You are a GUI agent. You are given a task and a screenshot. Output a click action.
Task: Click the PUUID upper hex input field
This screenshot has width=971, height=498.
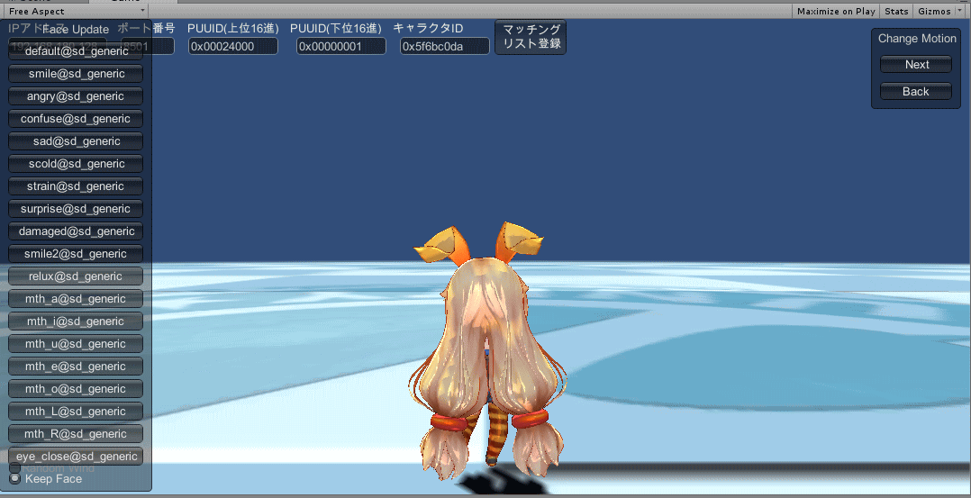click(232, 46)
